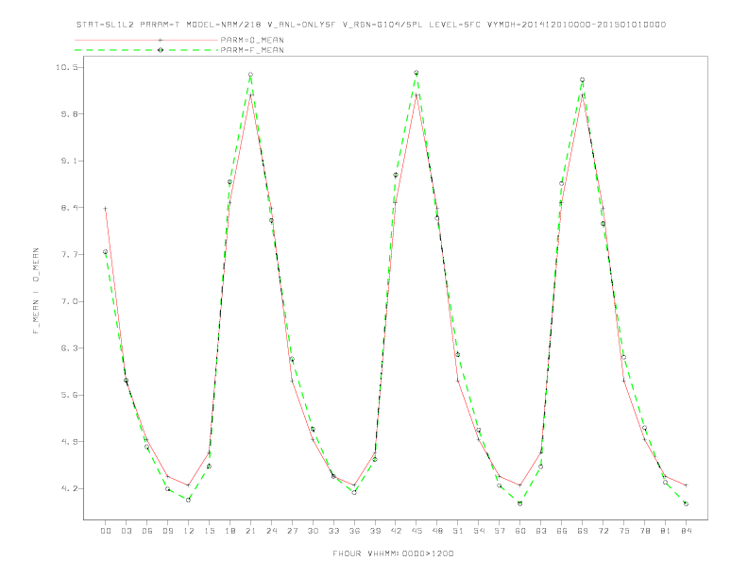Screen dimensions: 748x578
Task: Click the F_MEAN peak circle at hour 69
Action: coord(582,79)
